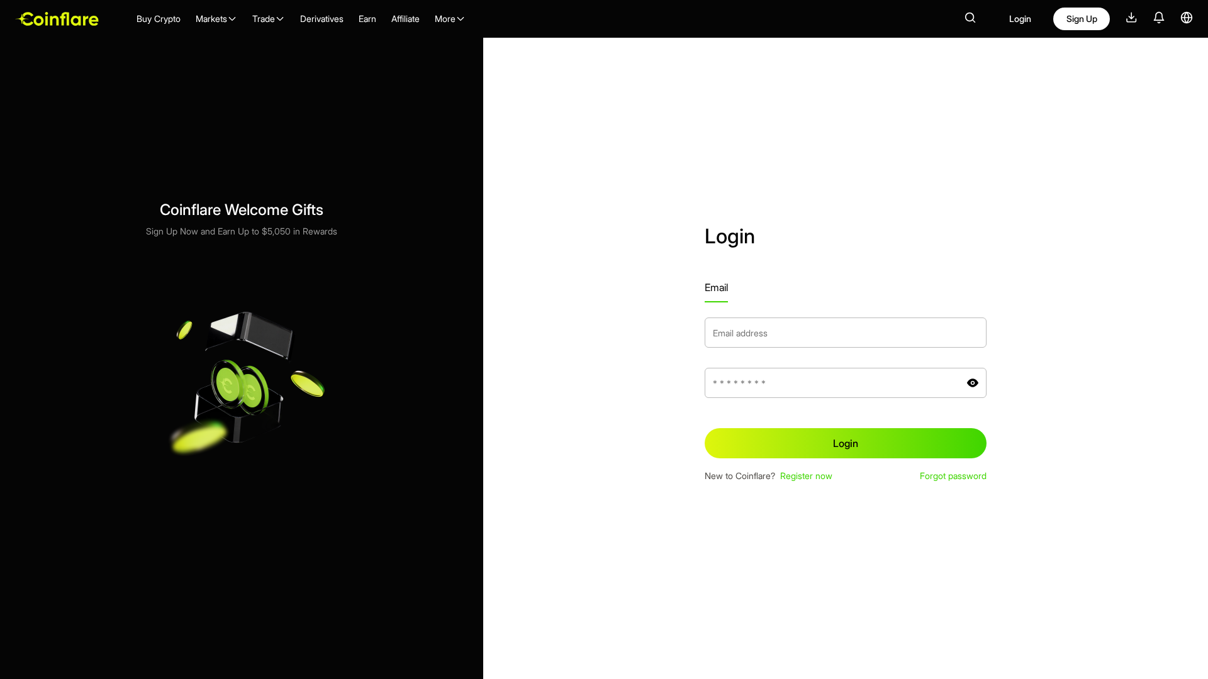Click the password input field
Image resolution: width=1208 pixels, height=679 pixels.
830,382
